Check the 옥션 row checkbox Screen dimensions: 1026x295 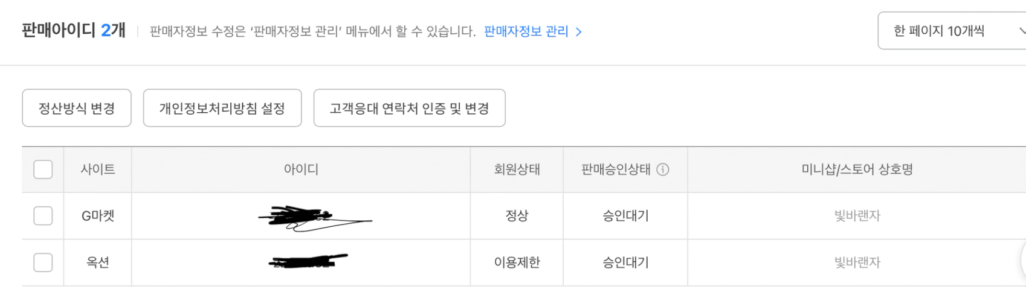[43, 262]
